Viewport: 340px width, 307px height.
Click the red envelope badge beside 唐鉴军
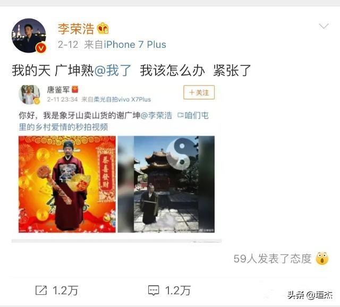coord(74,89)
